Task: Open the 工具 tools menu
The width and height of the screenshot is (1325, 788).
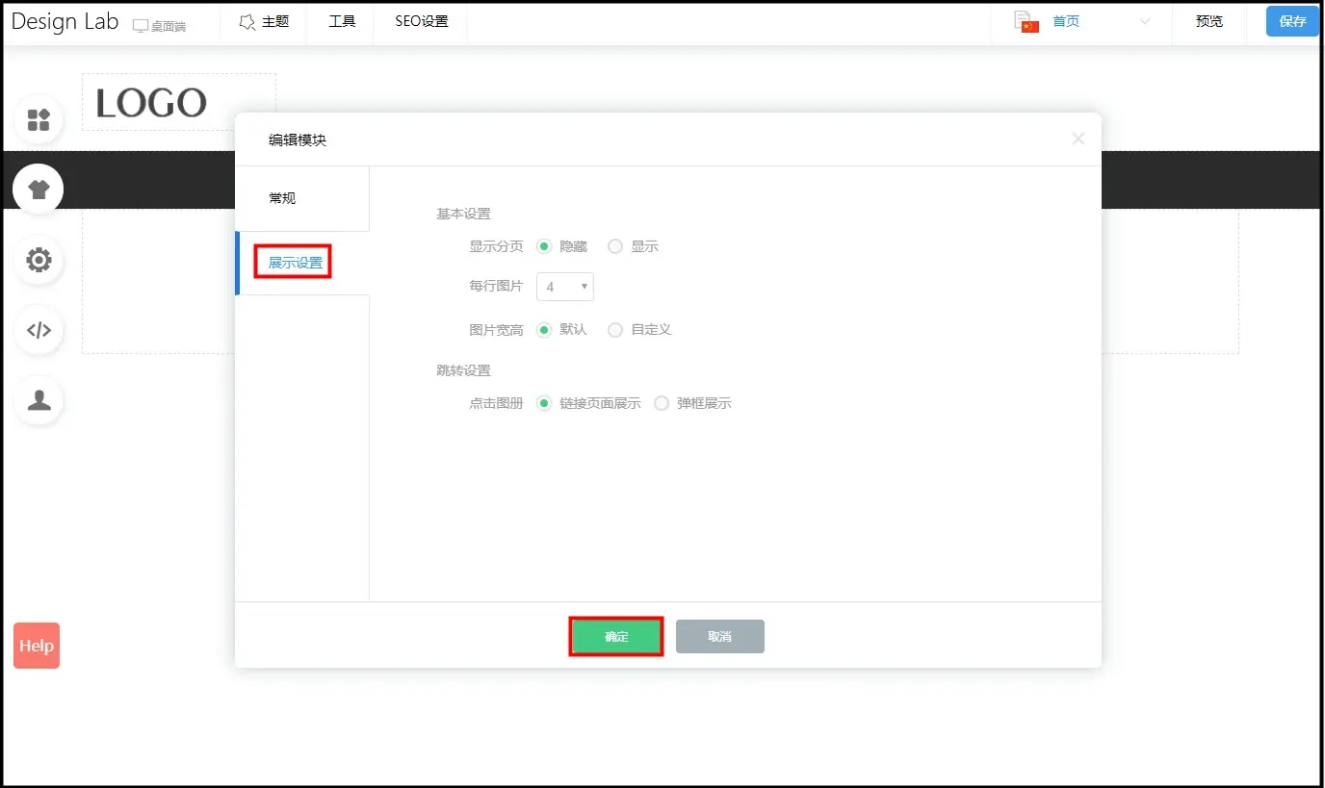Action: (342, 21)
